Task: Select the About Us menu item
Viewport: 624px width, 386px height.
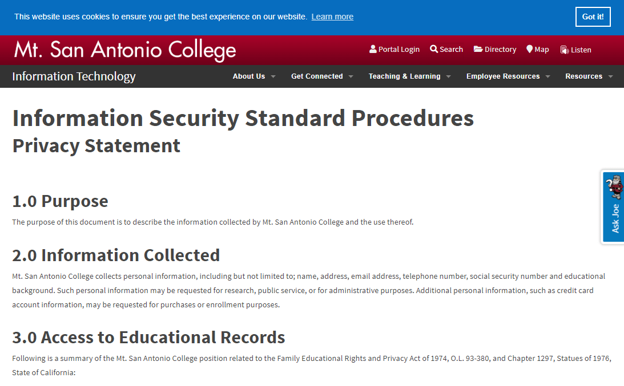Action: (249, 76)
